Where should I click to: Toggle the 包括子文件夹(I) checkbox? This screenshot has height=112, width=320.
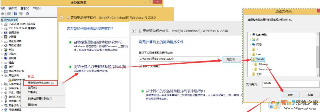pyautogui.click(x=141, y=66)
